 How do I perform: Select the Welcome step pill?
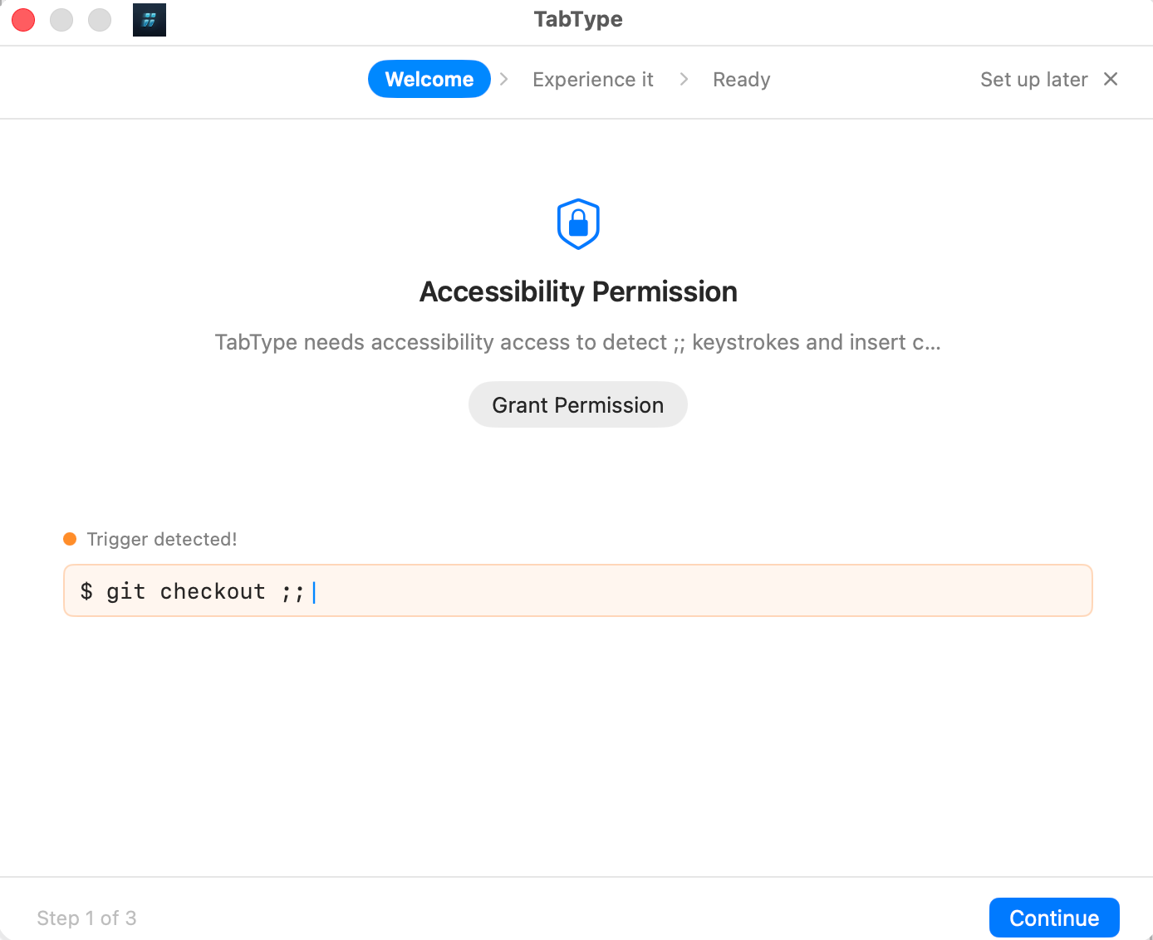(x=429, y=79)
